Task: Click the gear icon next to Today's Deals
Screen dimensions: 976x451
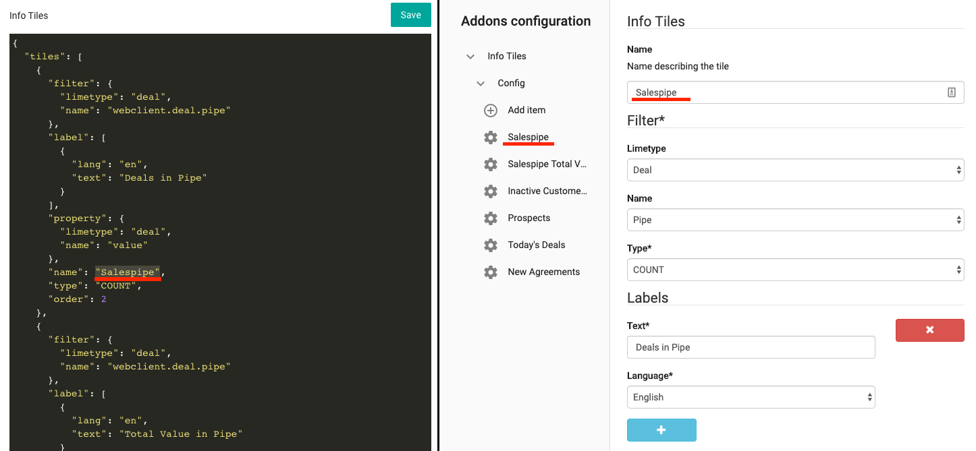Action: click(x=491, y=245)
